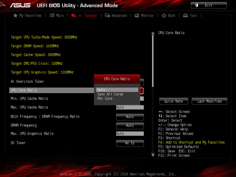Click Target DMI/PEG Clock: 100MHz text
Viewport: 236px width, 177px height.
[x=37, y=63]
